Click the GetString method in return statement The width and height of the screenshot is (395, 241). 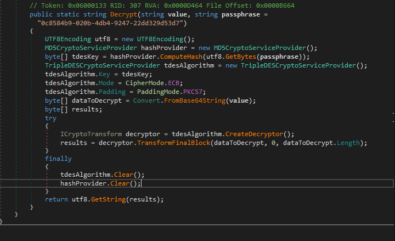point(108,199)
